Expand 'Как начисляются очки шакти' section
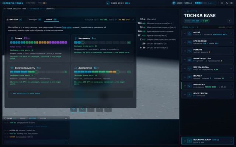236x147 pixels. point(70,94)
